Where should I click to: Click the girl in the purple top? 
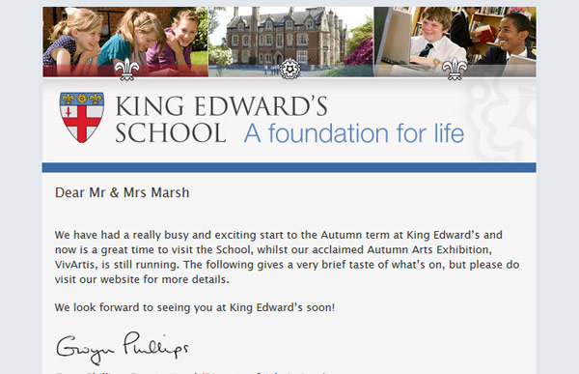pos(176,39)
